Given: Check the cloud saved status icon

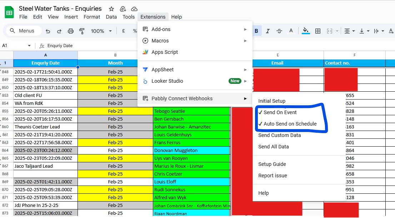Looking at the screenshot, I should tap(134, 9).
